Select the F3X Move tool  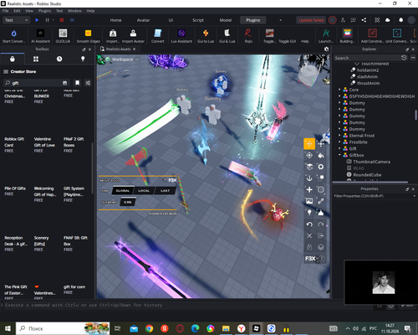(x=309, y=144)
